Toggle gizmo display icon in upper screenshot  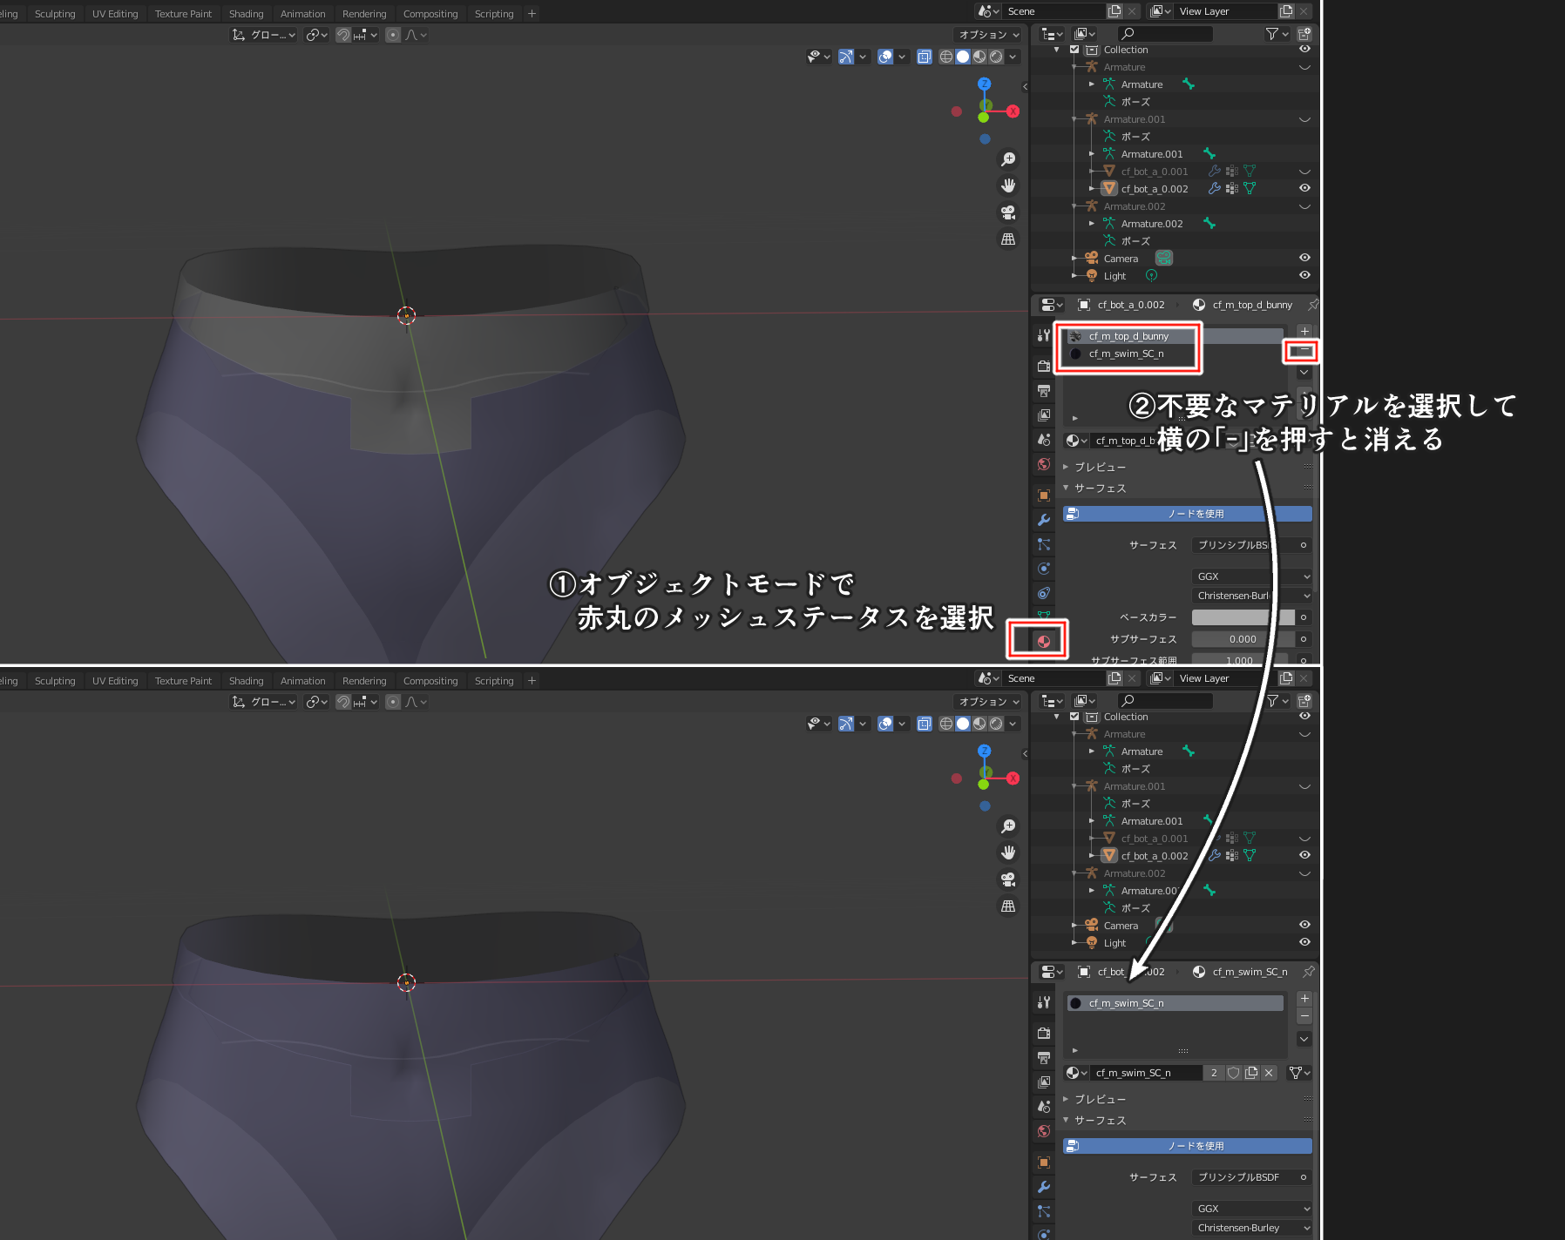pyautogui.click(x=846, y=57)
